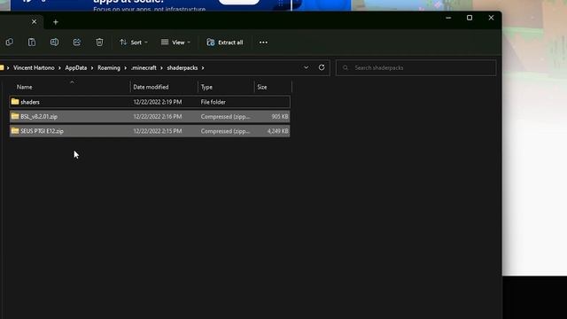The image size is (567, 319).
Task: Select the SEUS PTGI E12.zip file
Action: point(150,131)
